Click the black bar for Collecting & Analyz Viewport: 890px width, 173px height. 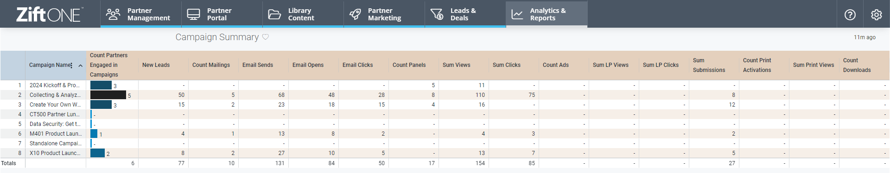tap(108, 95)
